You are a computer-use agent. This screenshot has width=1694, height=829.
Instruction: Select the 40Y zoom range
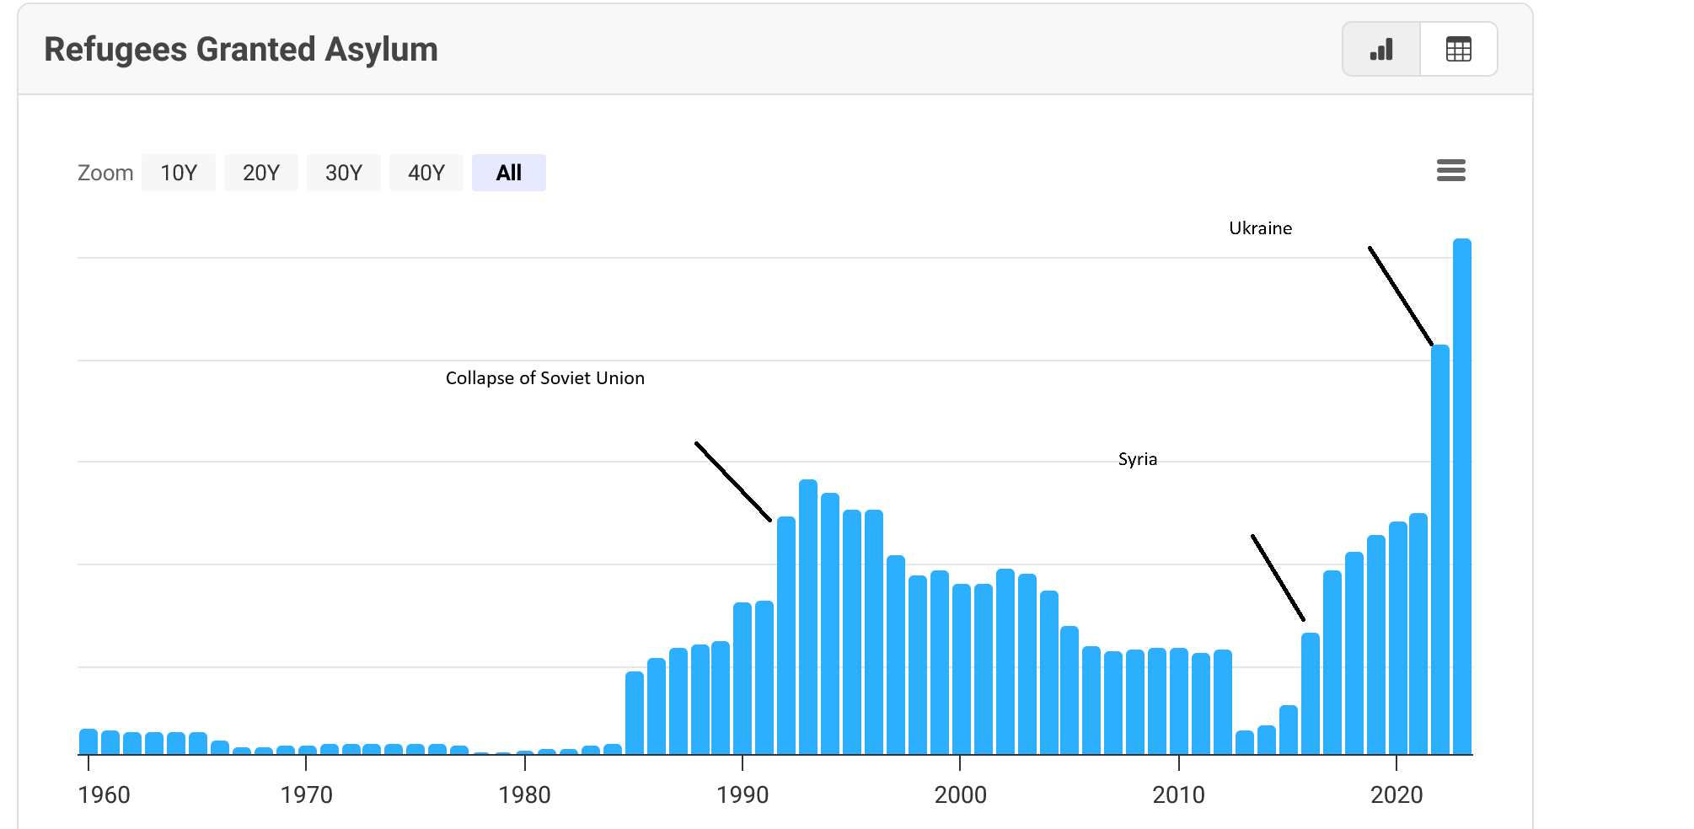point(426,173)
